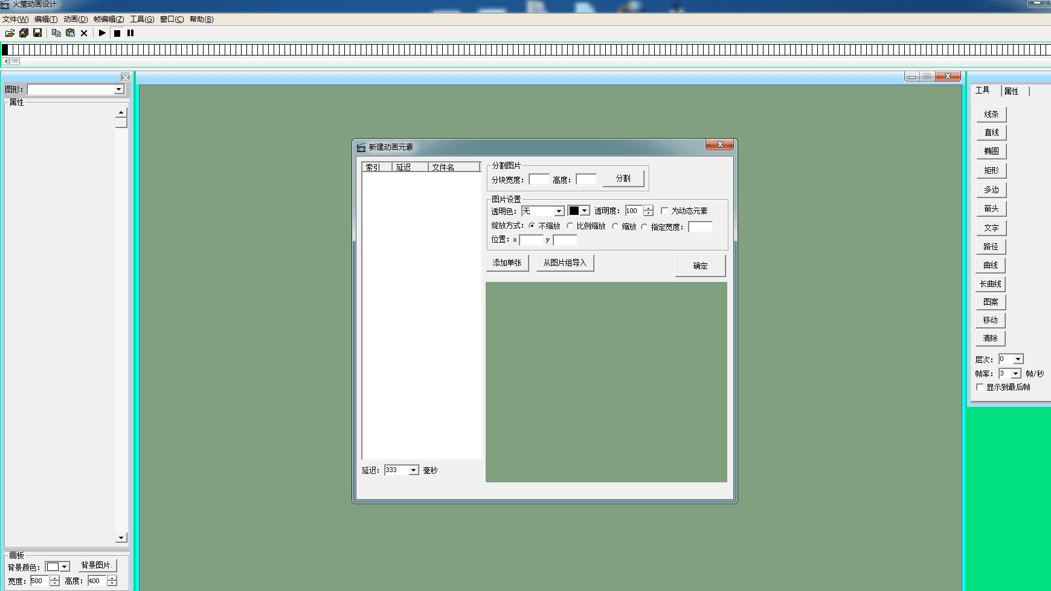Screen dimensions: 1051x591
Task: Close the left properties panel
Action: tap(125, 77)
